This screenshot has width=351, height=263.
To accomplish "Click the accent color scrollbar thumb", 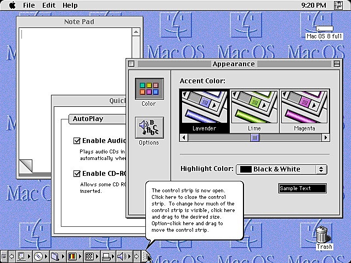I will coord(254,138).
